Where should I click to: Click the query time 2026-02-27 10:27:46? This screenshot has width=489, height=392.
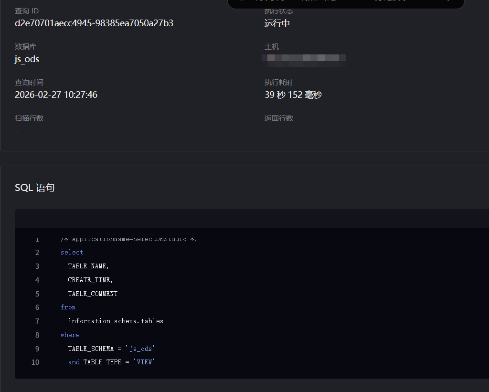pos(56,95)
